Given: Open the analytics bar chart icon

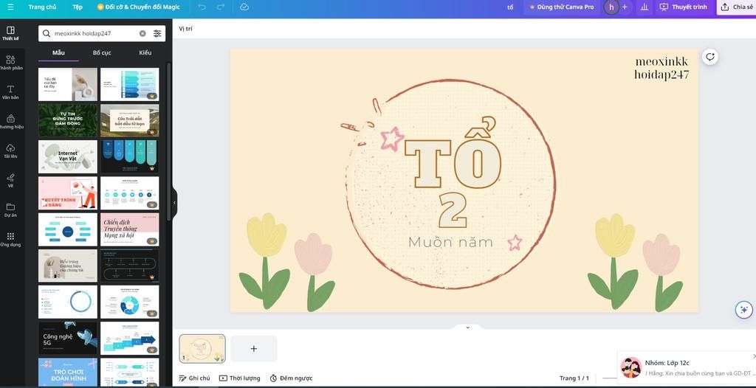Looking at the screenshot, I should coord(644,7).
